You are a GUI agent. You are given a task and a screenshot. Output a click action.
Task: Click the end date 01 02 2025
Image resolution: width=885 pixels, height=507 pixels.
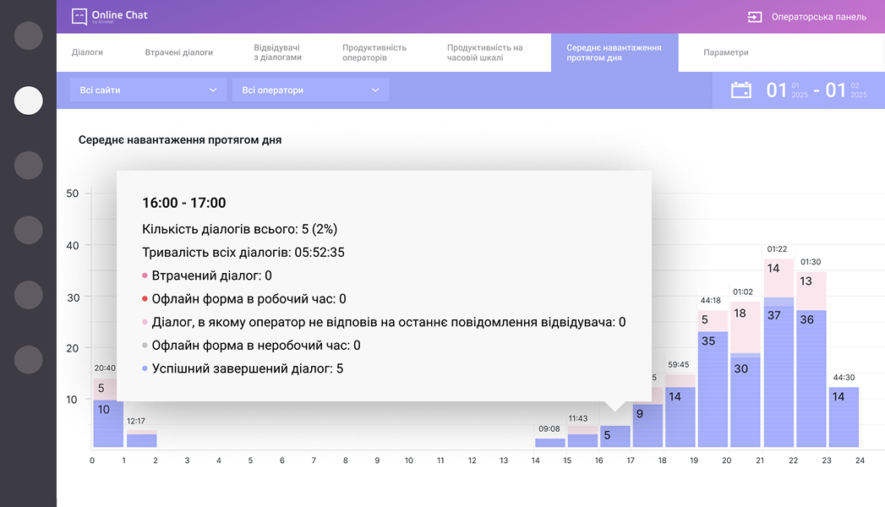pyautogui.click(x=846, y=90)
